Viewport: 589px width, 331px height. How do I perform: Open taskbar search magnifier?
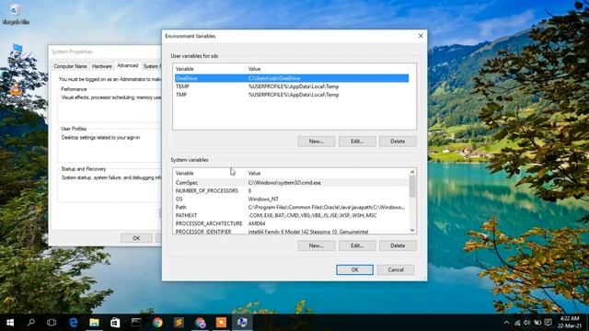pyautogui.click(x=31, y=323)
